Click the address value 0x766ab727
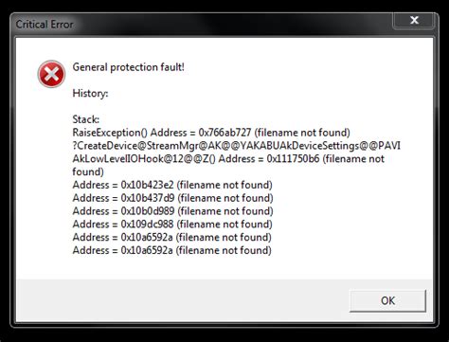 [224, 133]
